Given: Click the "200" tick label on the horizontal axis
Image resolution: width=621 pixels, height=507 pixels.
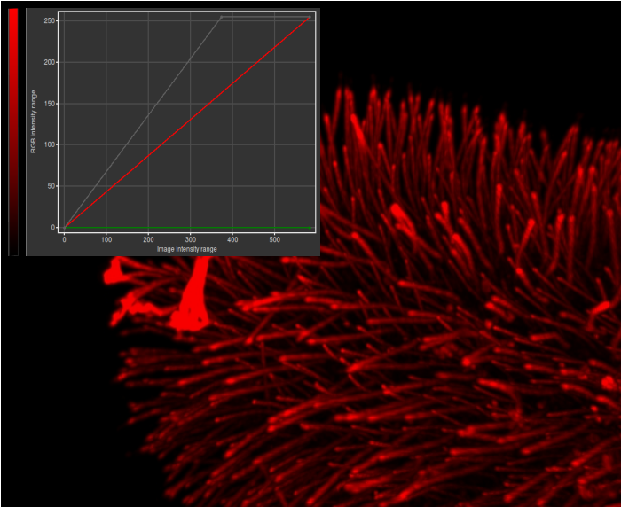Looking at the screenshot, I should click(148, 239).
